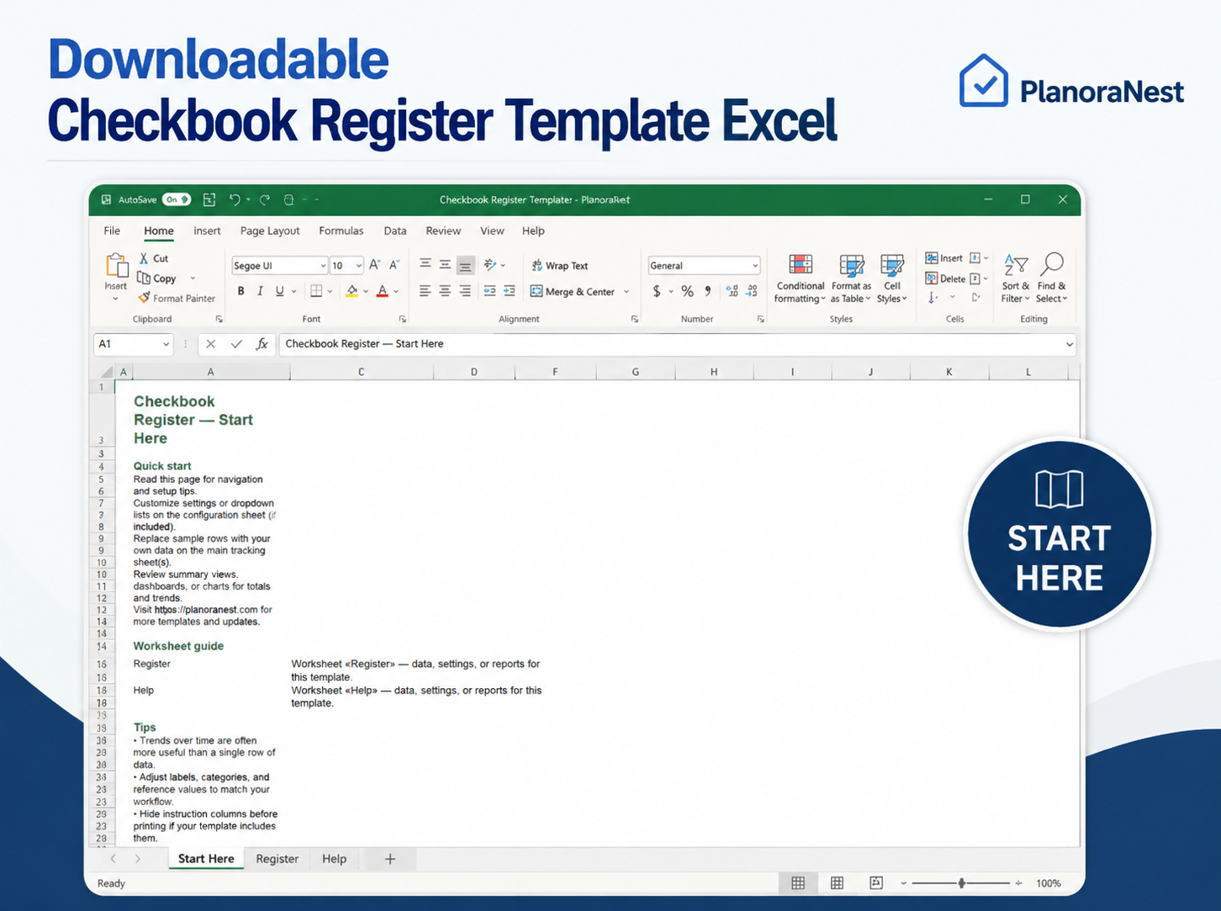Pick the red font color
This screenshot has width=1221, height=911.
click(383, 291)
